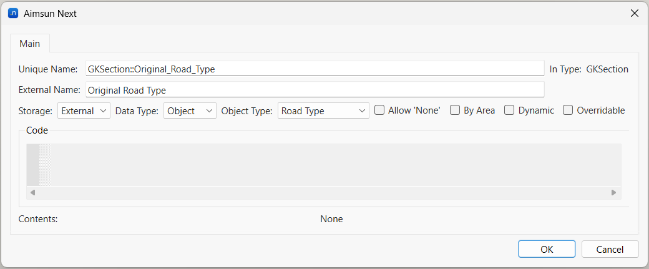Check the Dynamic checkbox
The width and height of the screenshot is (649, 269).
pos(509,110)
